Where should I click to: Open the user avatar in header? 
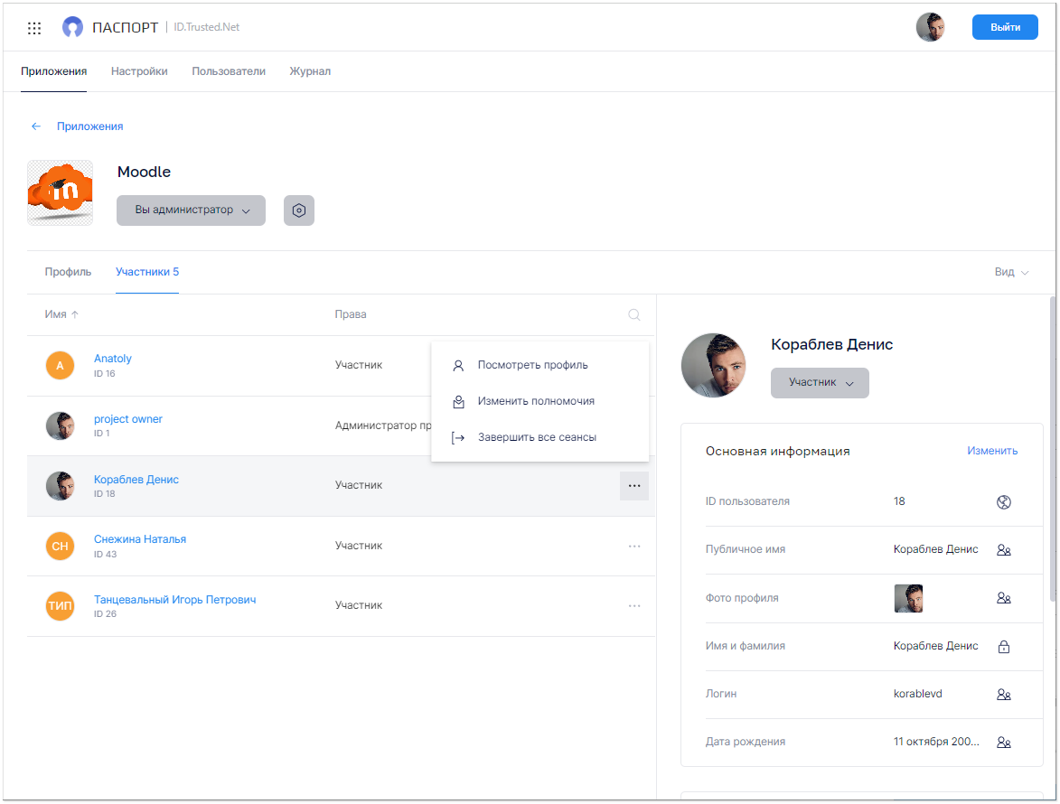coord(930,27)
